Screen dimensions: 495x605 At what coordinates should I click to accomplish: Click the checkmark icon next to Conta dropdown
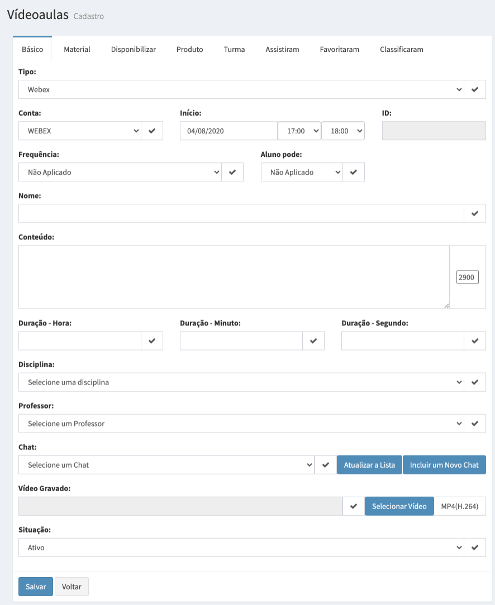(152, 131)
